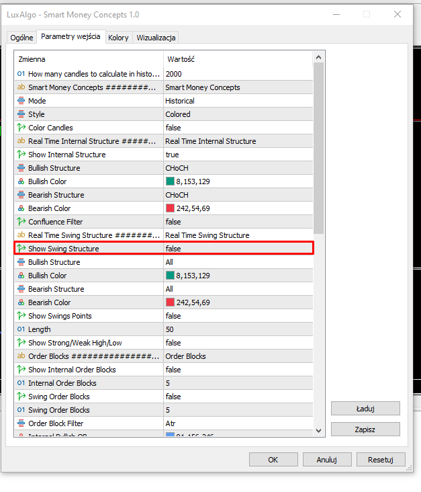421x492 pixels.
Task: Cancel the dialog with Anuluj
Action: [x=327, y=460]
